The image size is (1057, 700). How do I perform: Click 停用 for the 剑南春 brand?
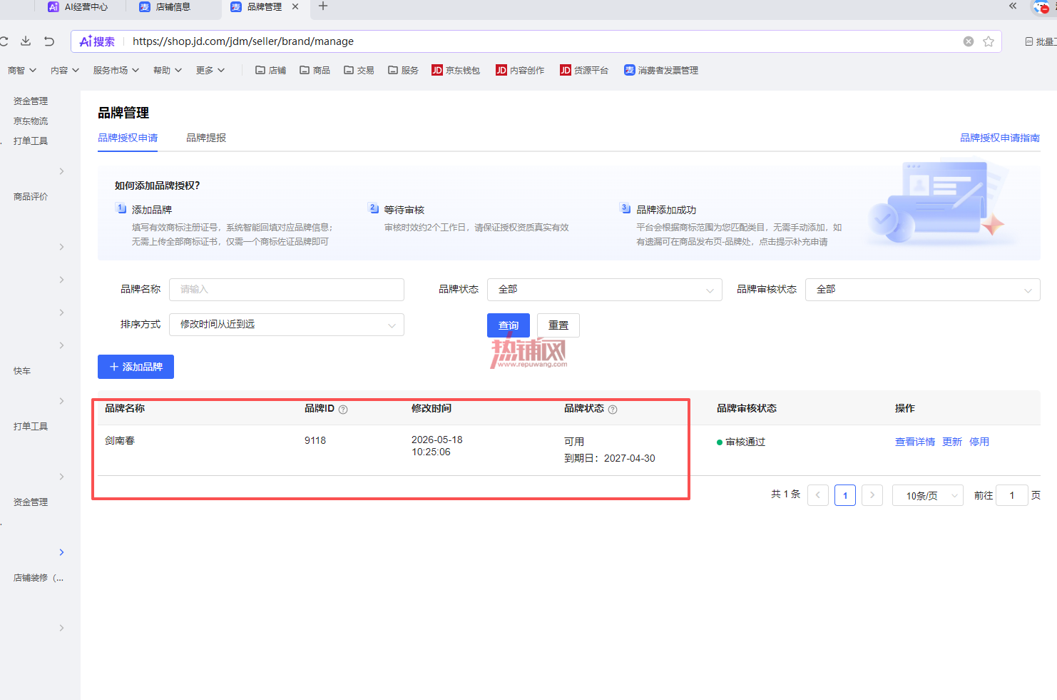pyautogui.click(x=979, y=442)
